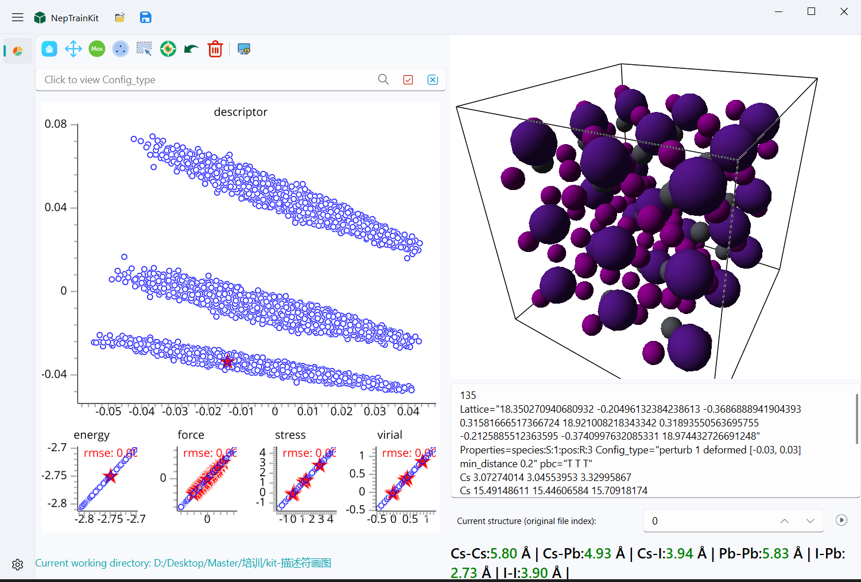Viewport: 861px width, 582px height.
Task: Click the Config_type search field
Action: [207, 80]
